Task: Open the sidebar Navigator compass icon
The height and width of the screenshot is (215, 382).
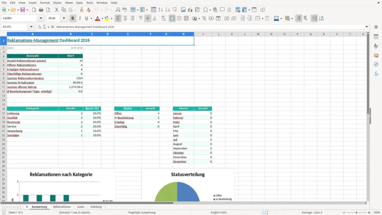Action: [x=376, y=64]
